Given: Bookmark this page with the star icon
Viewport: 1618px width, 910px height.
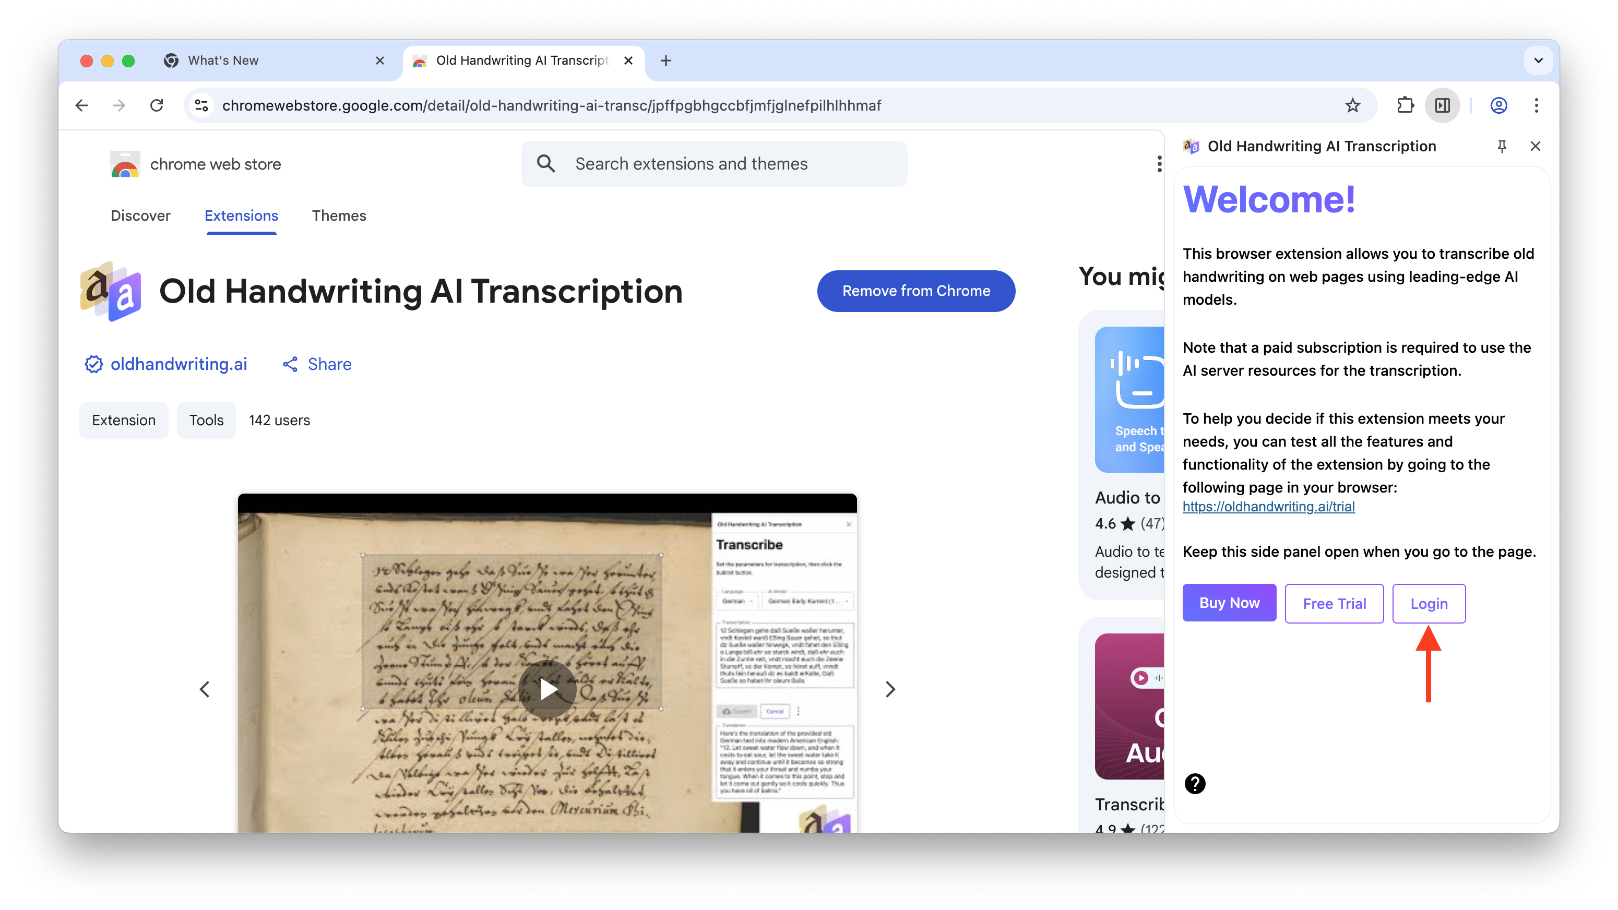Looking at the screenshot, I should coord(1353,105).
